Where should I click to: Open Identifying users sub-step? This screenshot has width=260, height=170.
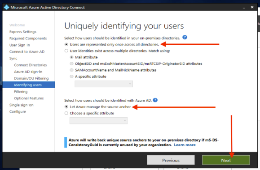(x=29, y=85)
